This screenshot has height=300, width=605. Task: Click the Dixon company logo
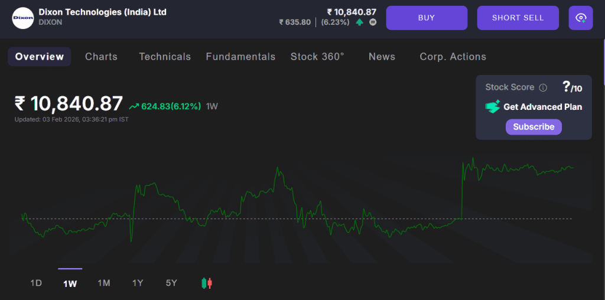pyautogui.click(x=23, y=18)
